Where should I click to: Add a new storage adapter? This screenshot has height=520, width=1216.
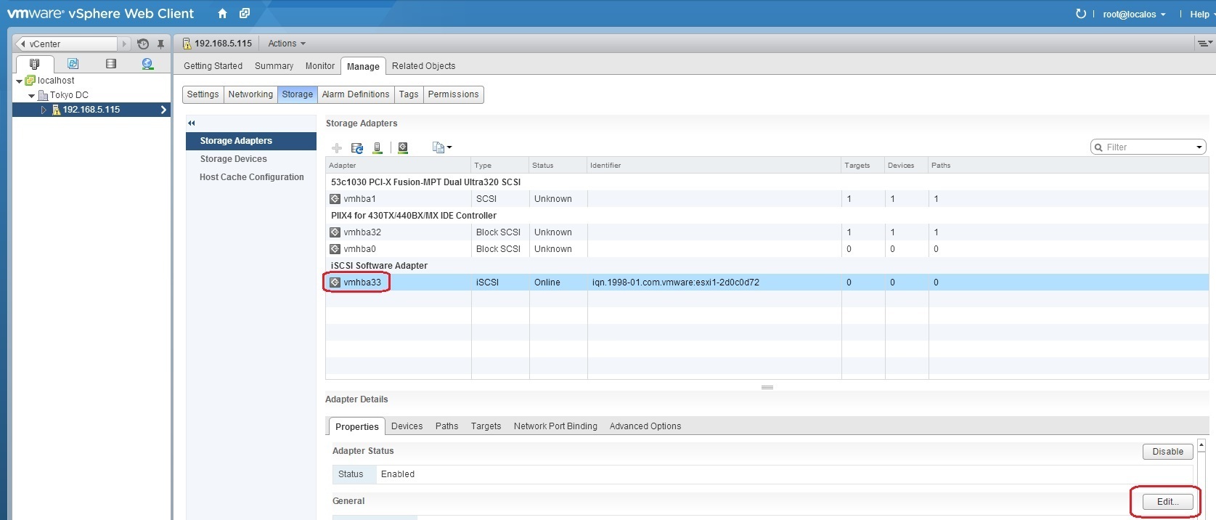[337, 148]
